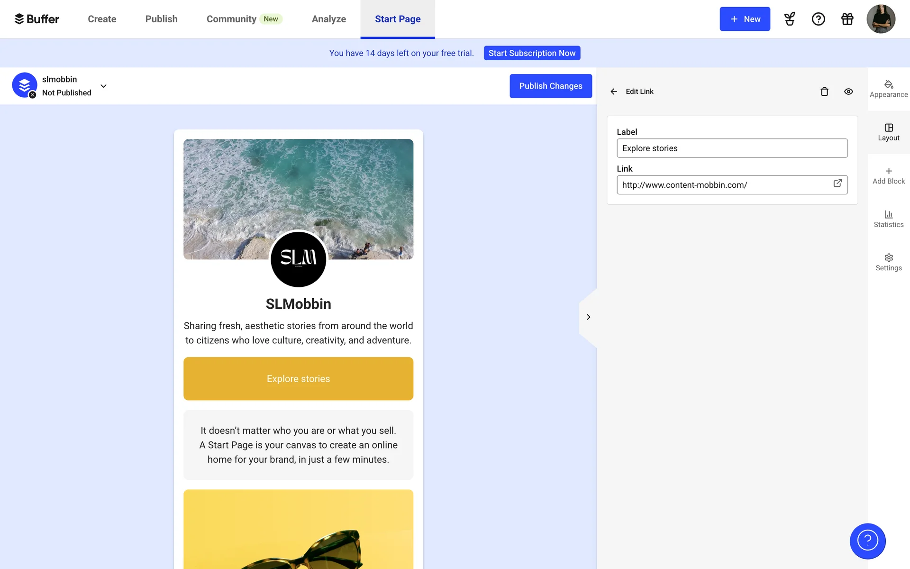Screen dimensions: 910x569
Task: Open the Statistics panel
Action: point(888,219)
